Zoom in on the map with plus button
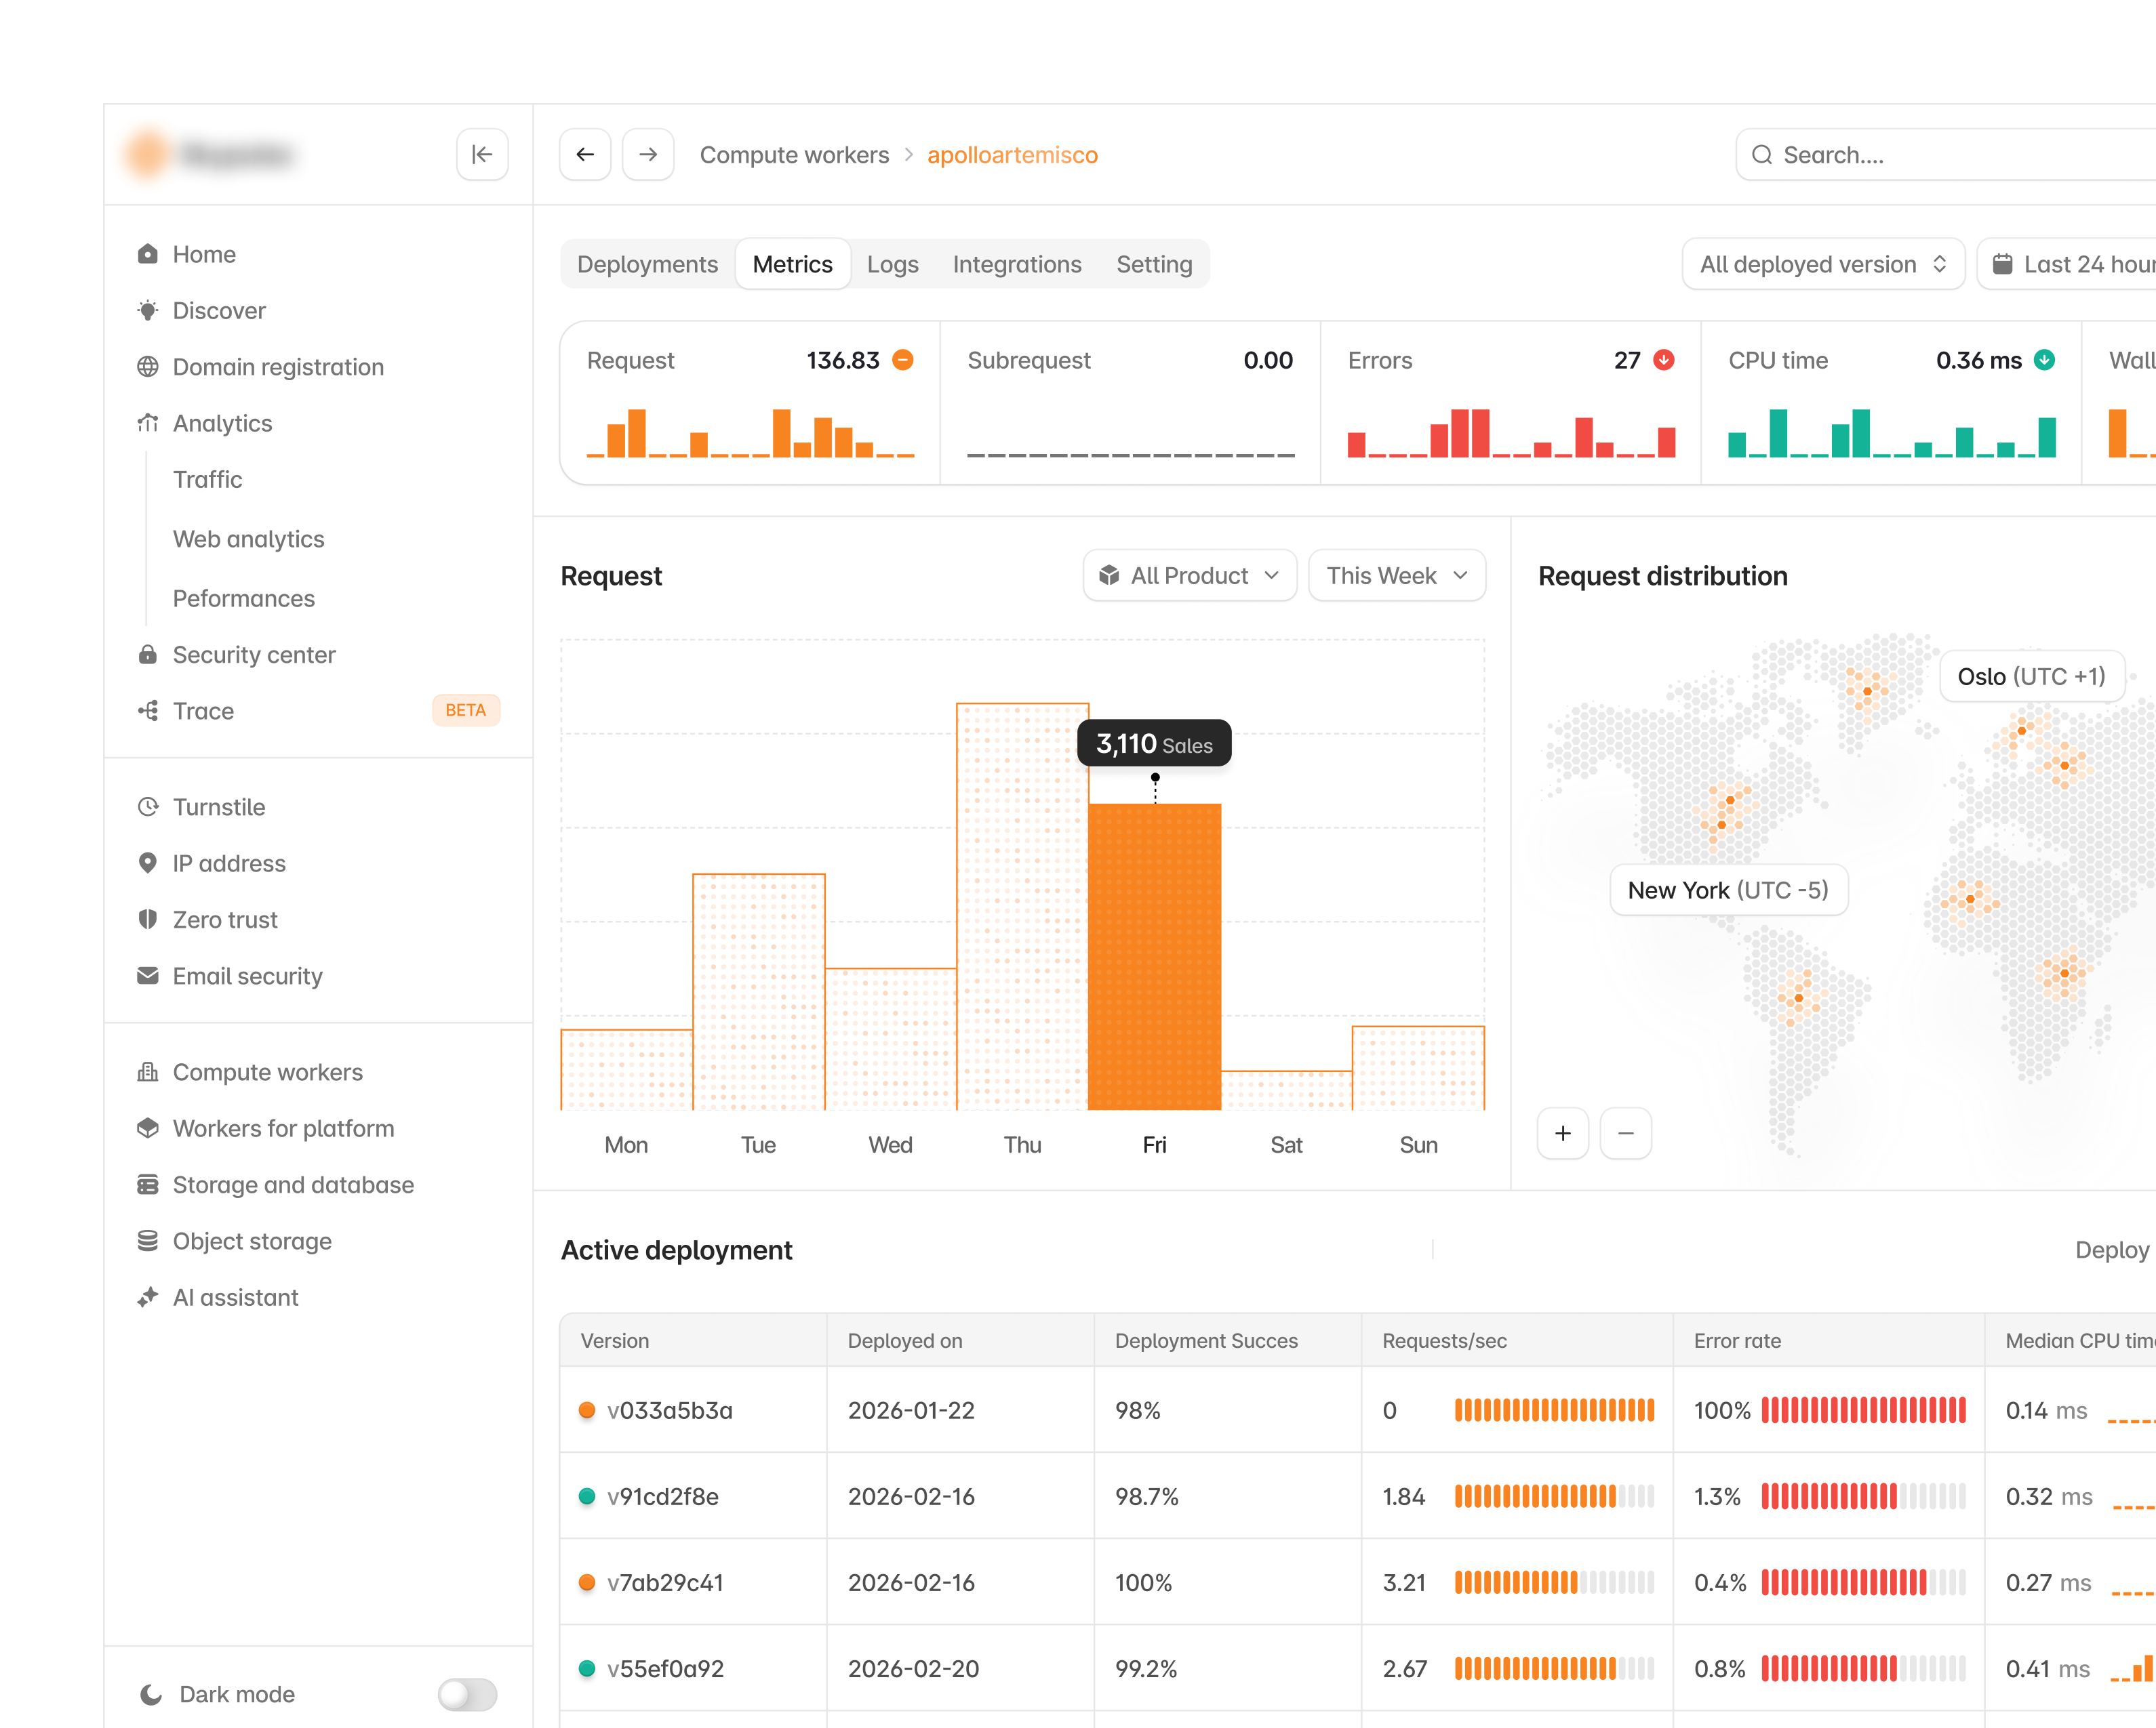The width and height of the screenshot is (2156, 1728). click(1563, 1133)
